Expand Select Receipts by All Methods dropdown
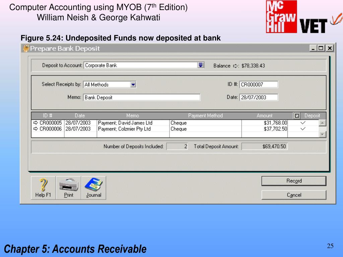This screenshot has height=257, width=343. (x=133, y=85)
